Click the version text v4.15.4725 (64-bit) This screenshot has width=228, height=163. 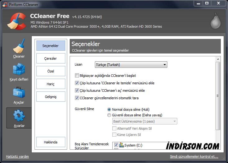pos(87,17)
